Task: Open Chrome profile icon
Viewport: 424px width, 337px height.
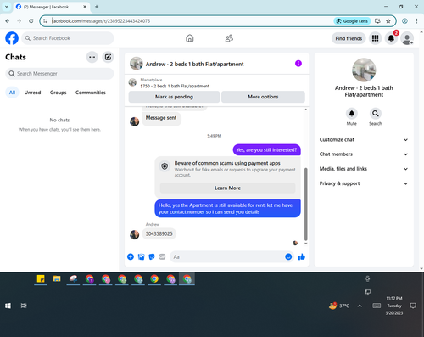Action: pyautogui.click(x=404, y=21)
